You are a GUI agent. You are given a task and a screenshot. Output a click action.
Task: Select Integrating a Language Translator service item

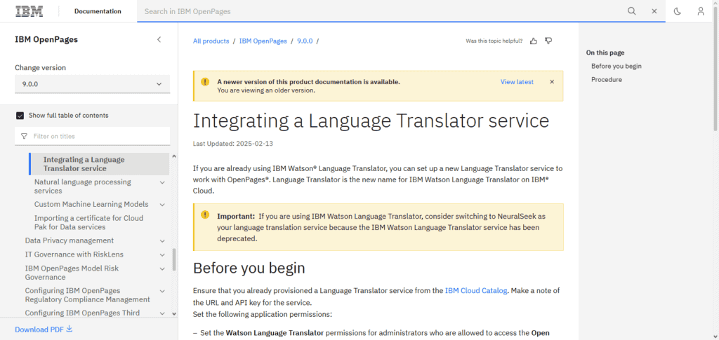tap(98, 164)
